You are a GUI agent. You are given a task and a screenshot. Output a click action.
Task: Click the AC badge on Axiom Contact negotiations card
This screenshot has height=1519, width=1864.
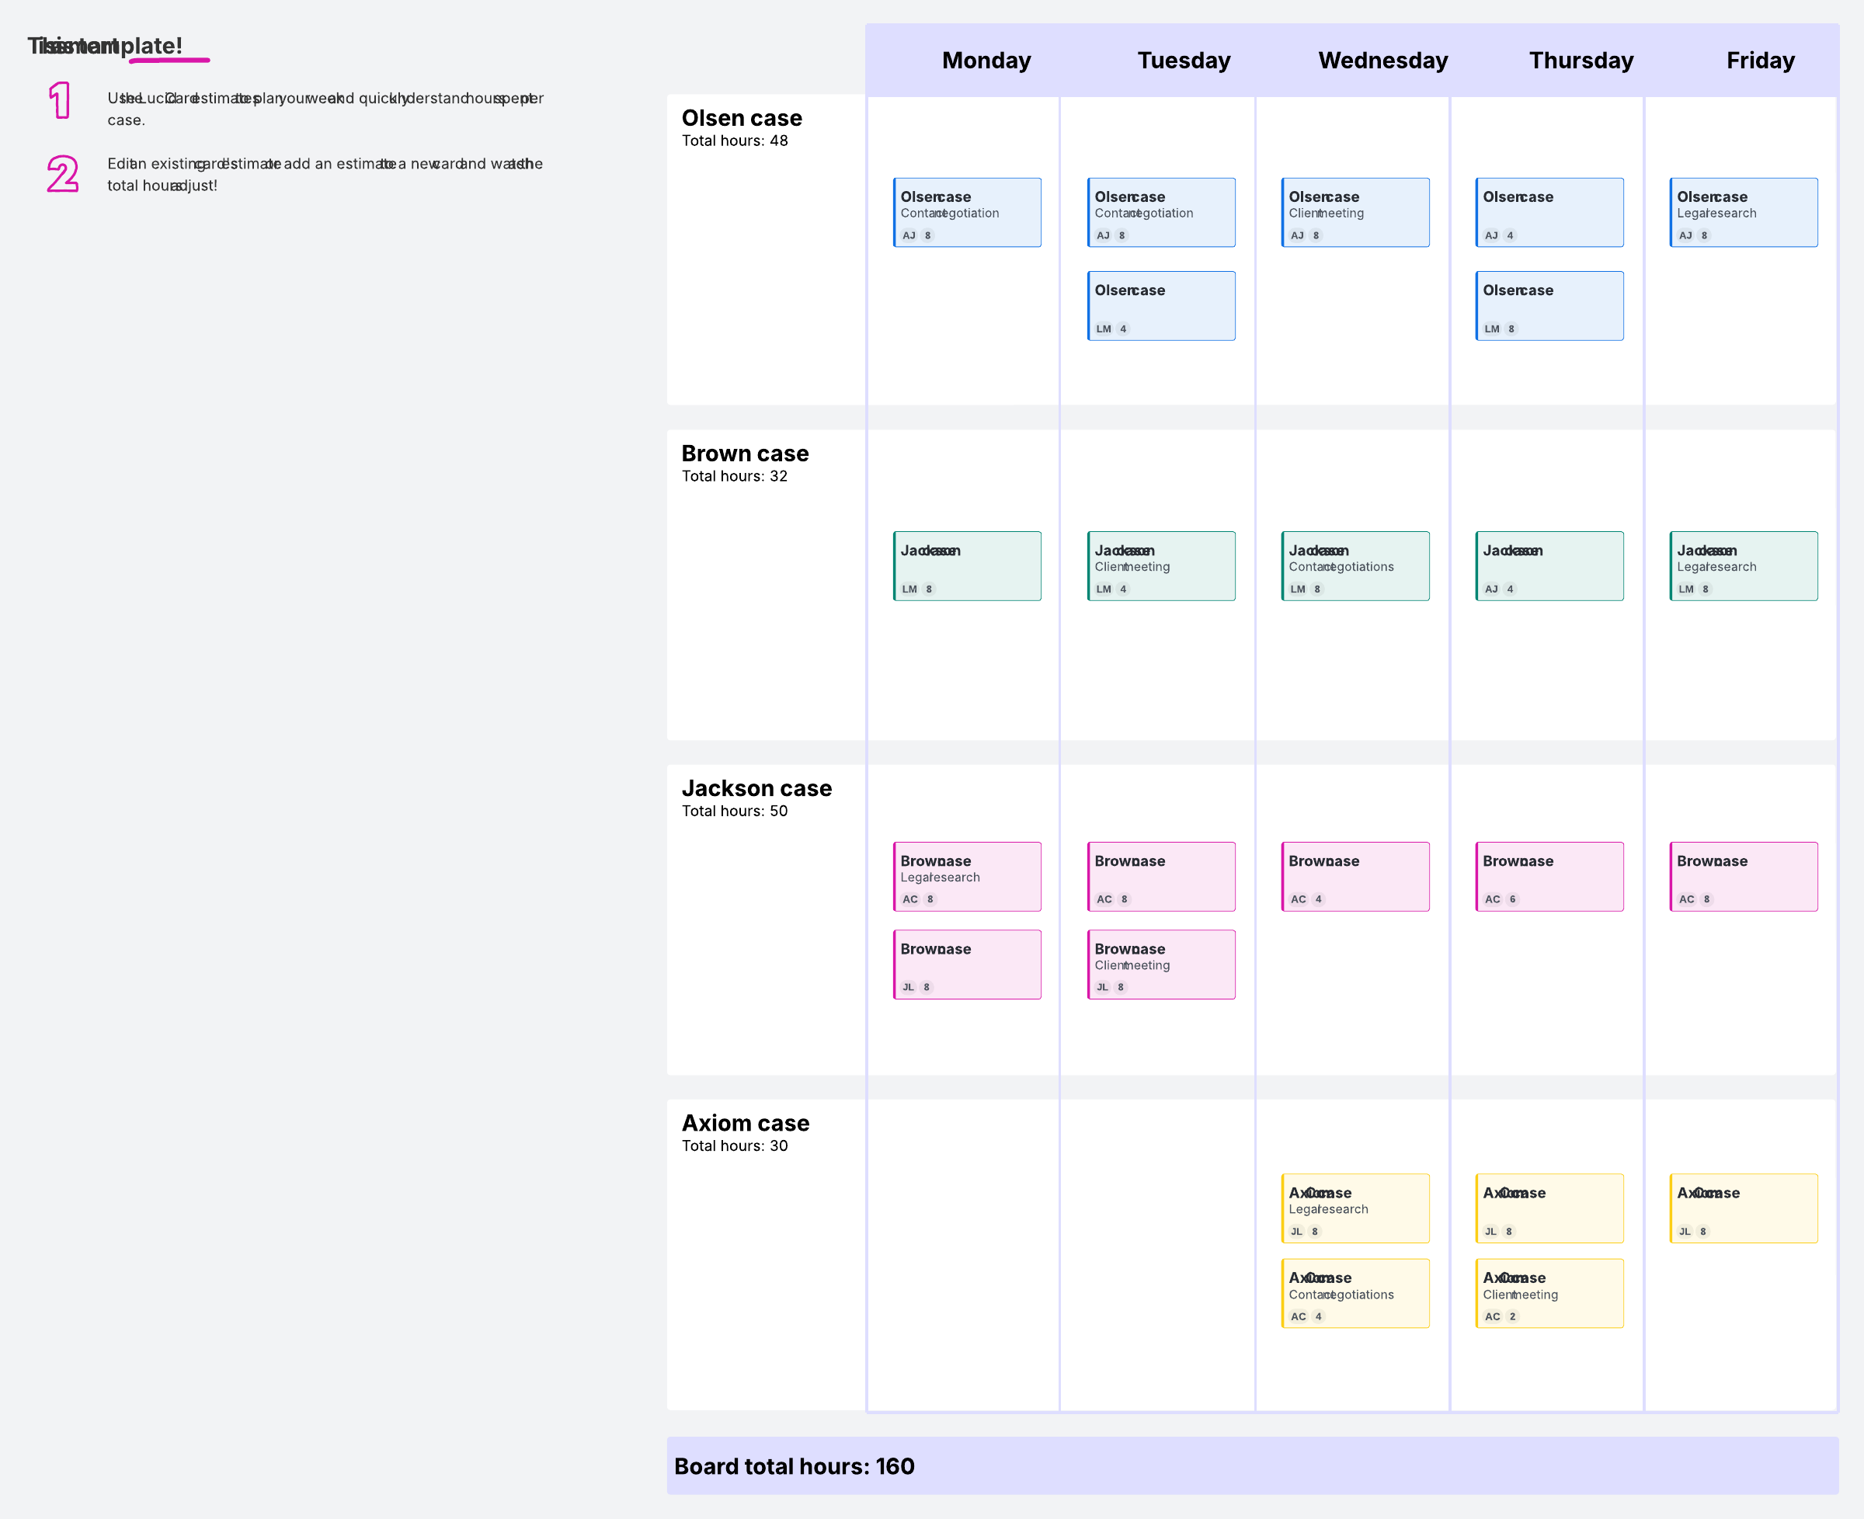[x=1298, y=1316]
